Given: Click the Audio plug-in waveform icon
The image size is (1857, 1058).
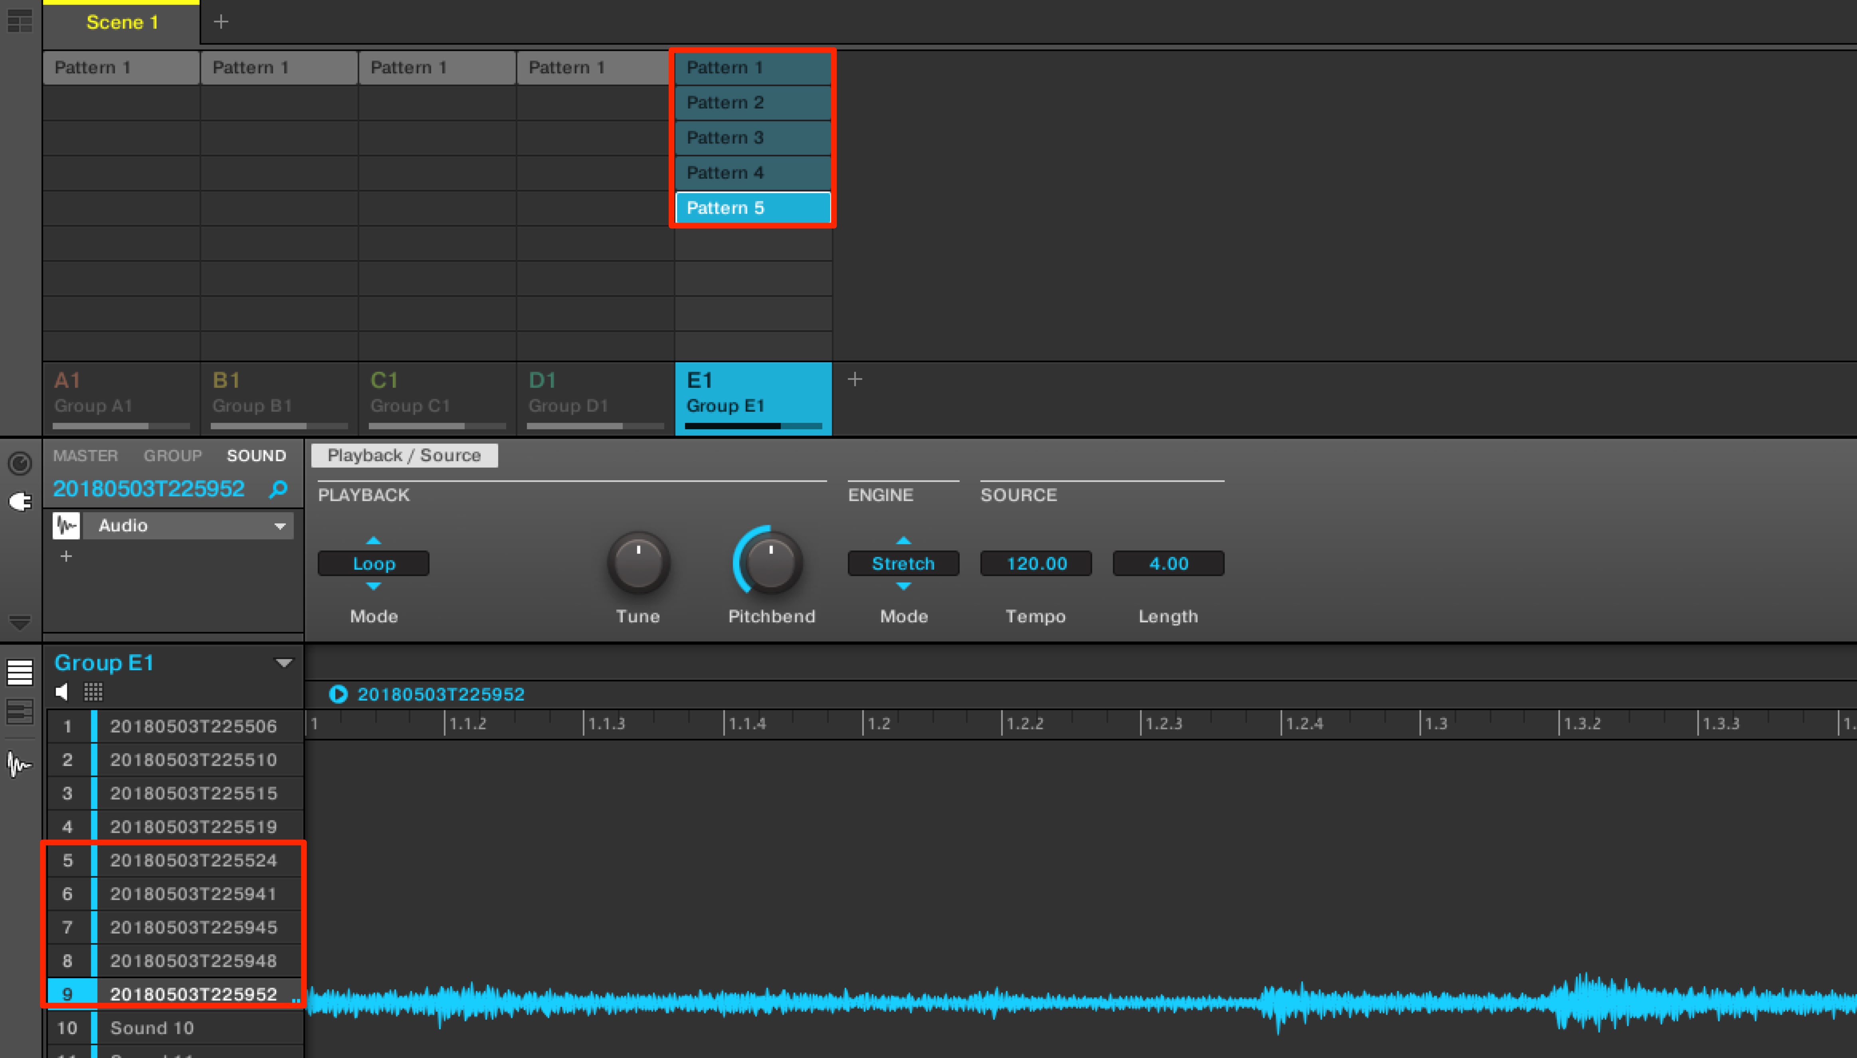Looking at the screenshot, I should (66, 525).
